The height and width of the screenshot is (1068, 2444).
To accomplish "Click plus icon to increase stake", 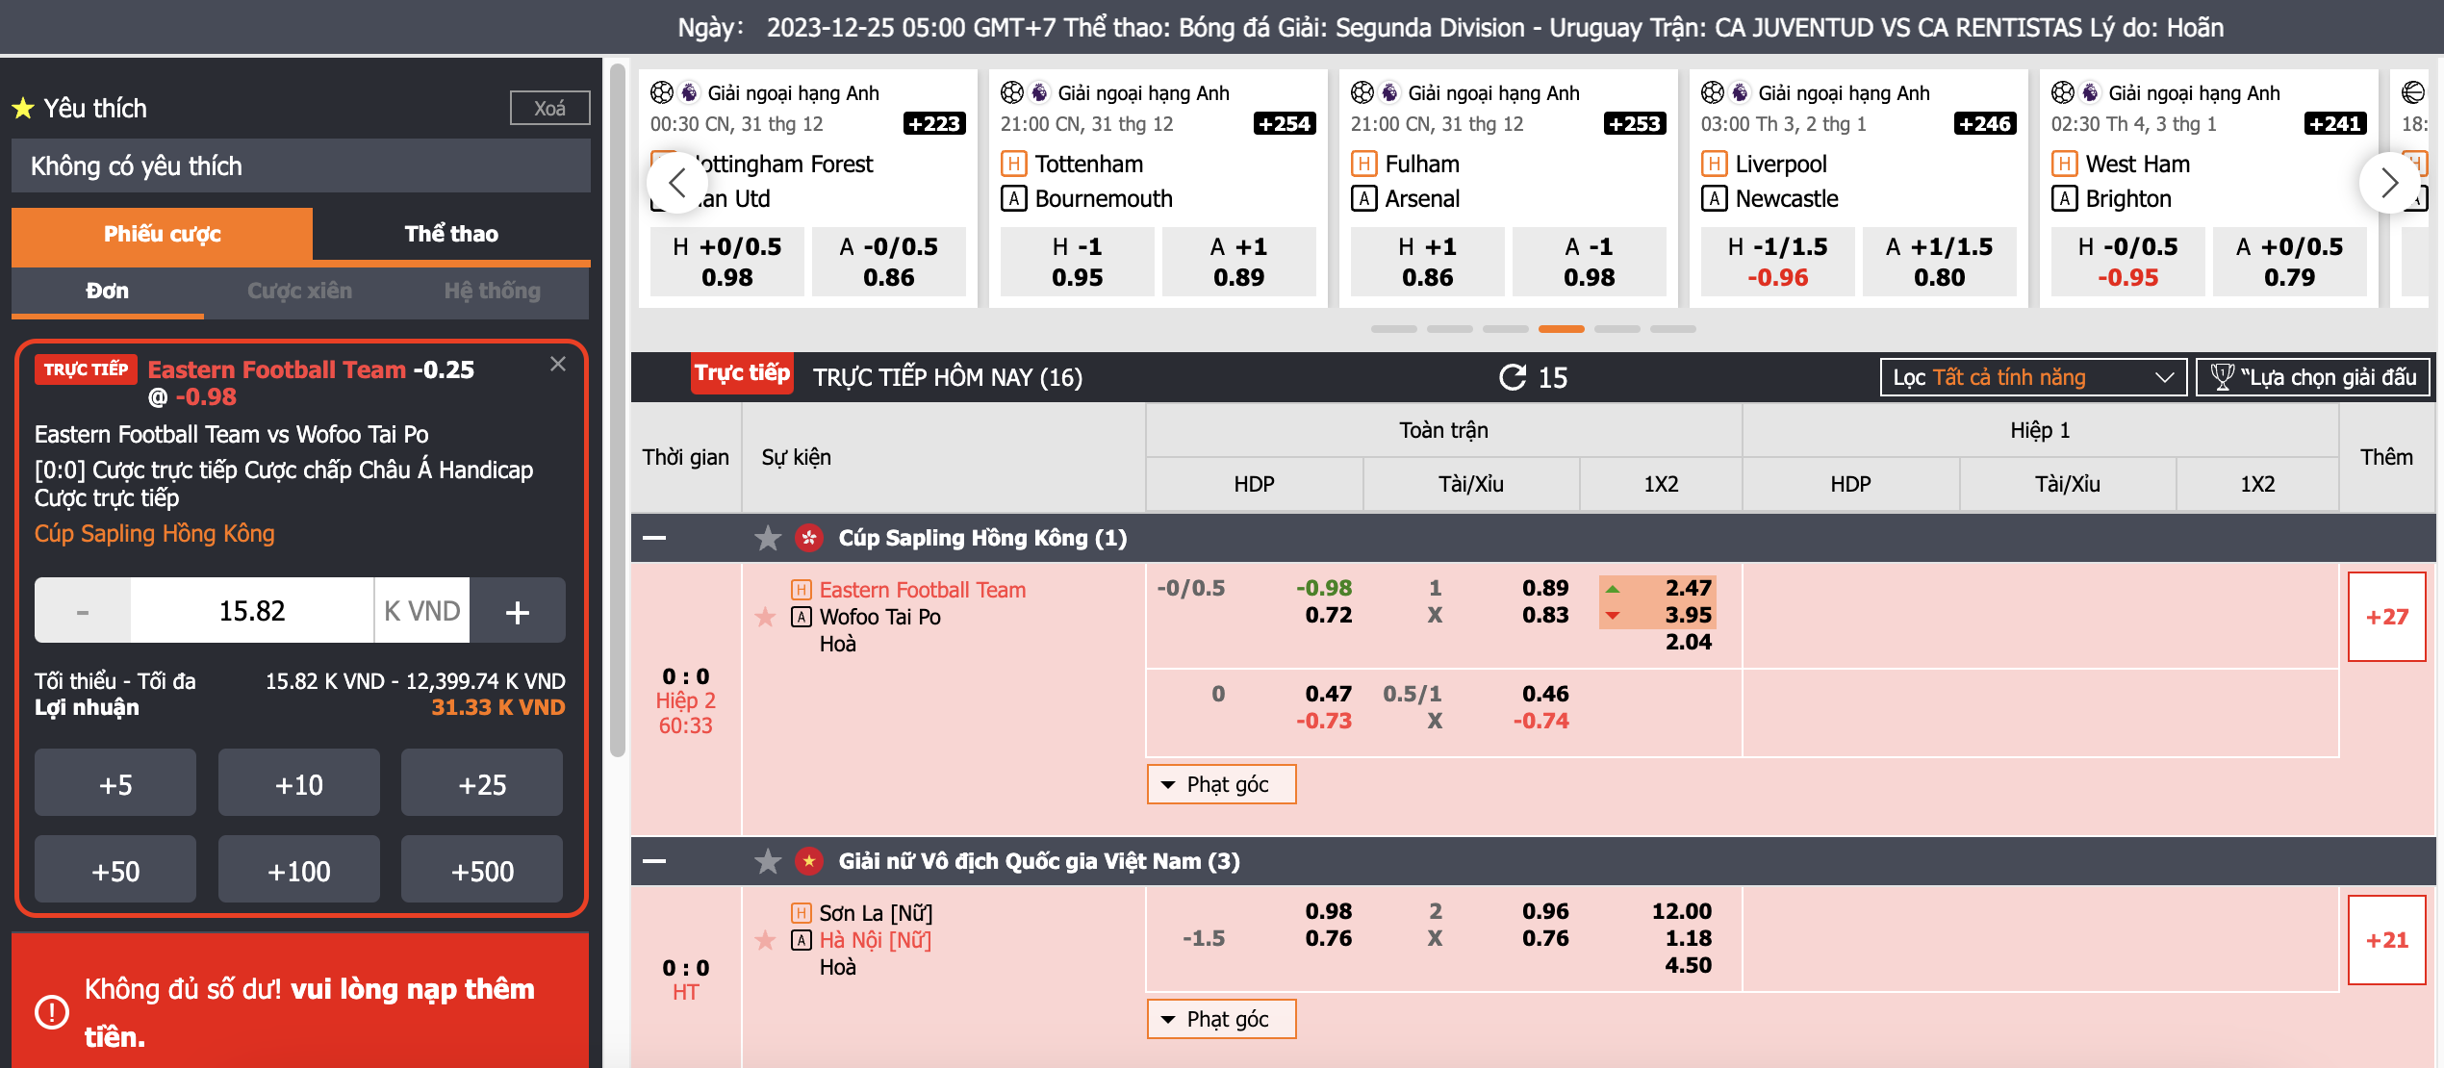I will (x=518, y=611).
